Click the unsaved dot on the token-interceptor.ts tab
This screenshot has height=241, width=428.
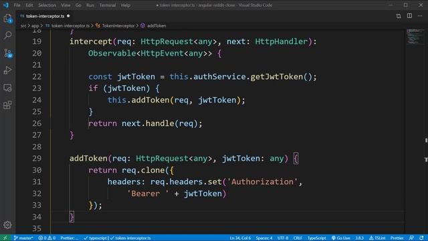[x=68, y=16]
